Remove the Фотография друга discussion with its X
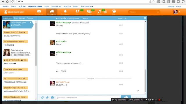The image size is (186, 104). point(31,23)
